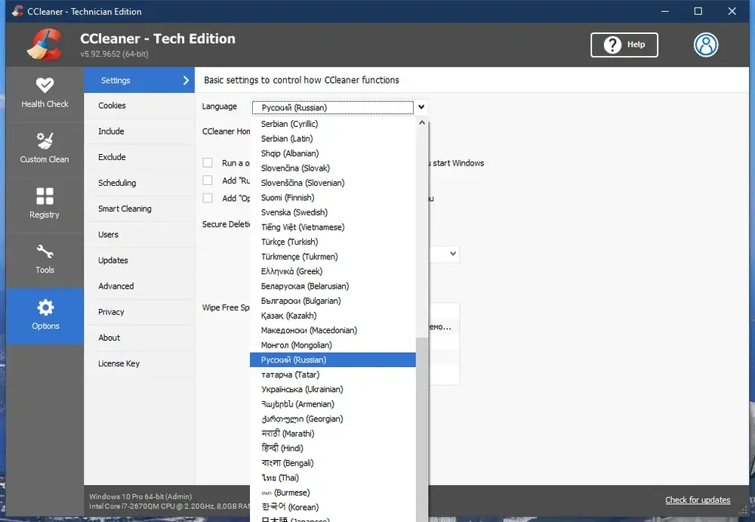Screen dimensions: 755x522
Task: Click the language list scroll-up arrow
Action: 422,123
